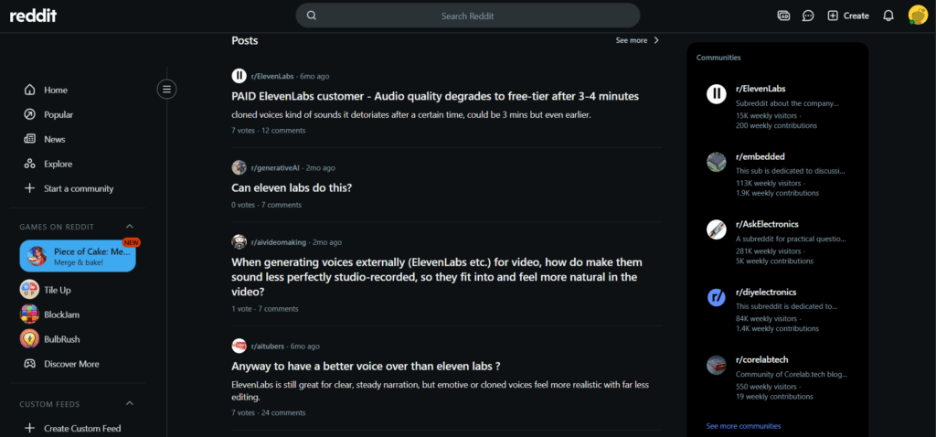Click the 113K weekly visitors text
936x437 pixels.
(769, 183)
